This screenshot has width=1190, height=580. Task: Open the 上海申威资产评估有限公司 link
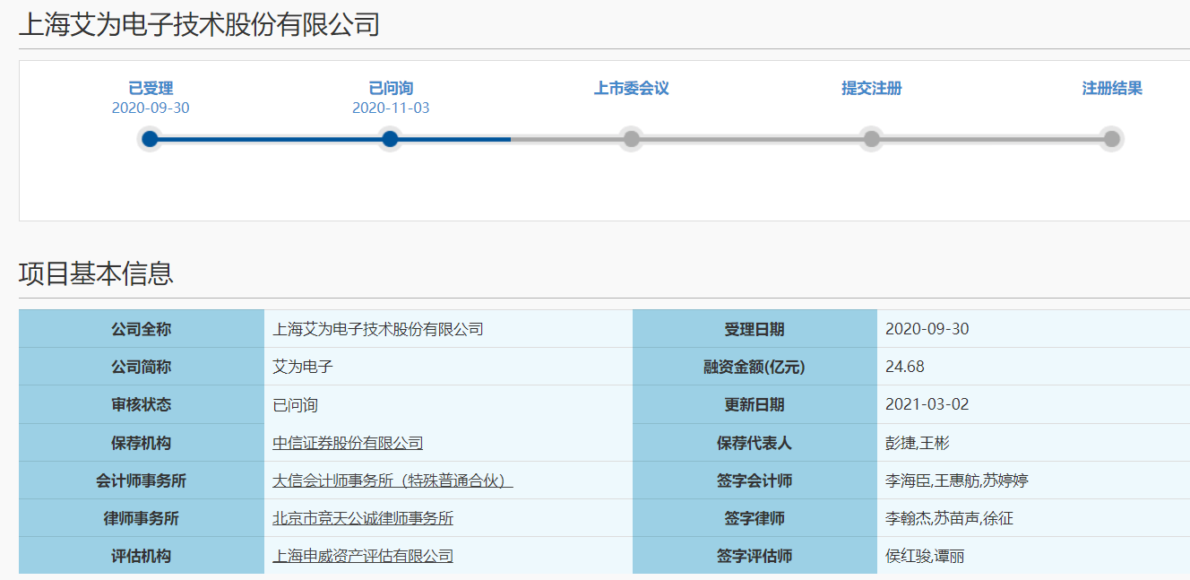point(363,556)
